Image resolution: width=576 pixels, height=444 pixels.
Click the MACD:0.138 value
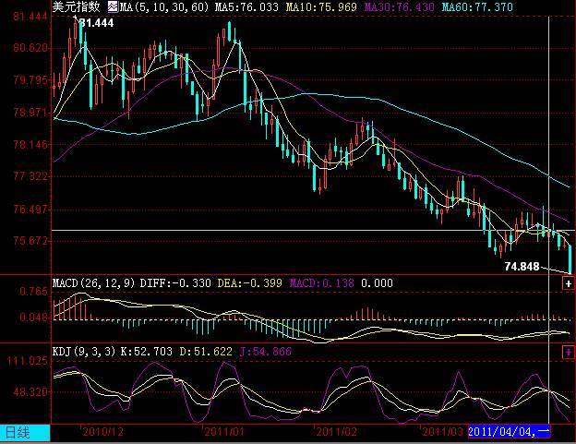pos(322,283)
